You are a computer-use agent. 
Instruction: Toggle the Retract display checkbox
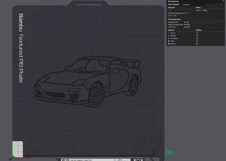(197, 36)
